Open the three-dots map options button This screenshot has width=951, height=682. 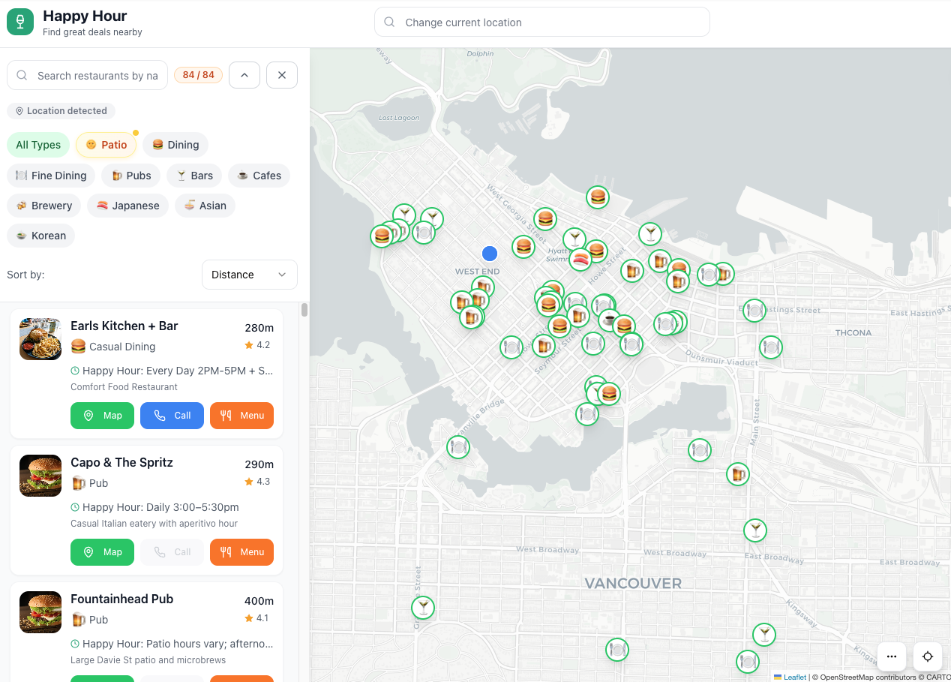pyautogui.click(x=891, y=656)
